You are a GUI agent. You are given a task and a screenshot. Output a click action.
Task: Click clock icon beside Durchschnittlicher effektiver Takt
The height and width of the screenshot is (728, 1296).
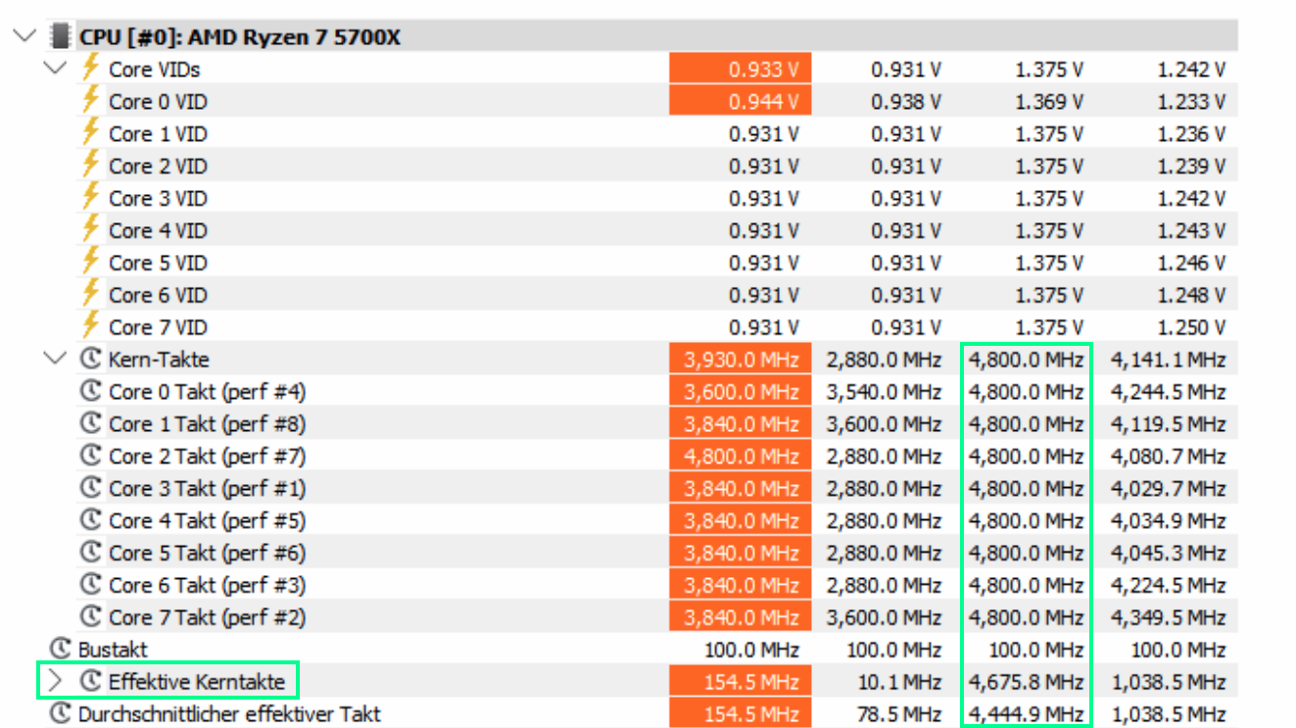[61, 713]
